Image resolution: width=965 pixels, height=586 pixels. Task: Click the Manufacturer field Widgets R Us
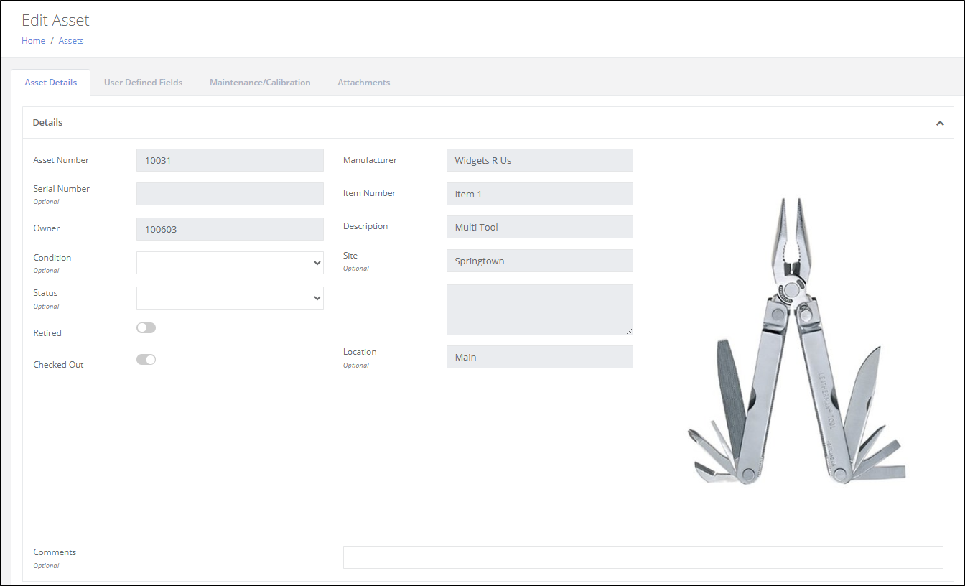click(540, 160)
